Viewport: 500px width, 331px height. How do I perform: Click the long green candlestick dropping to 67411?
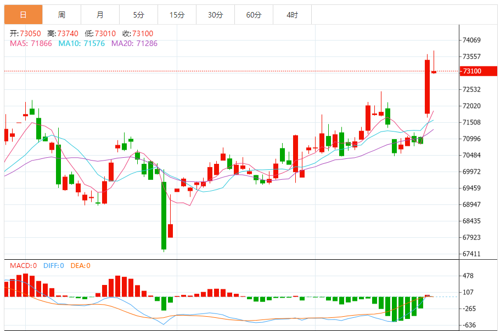[x=164, y=215]
